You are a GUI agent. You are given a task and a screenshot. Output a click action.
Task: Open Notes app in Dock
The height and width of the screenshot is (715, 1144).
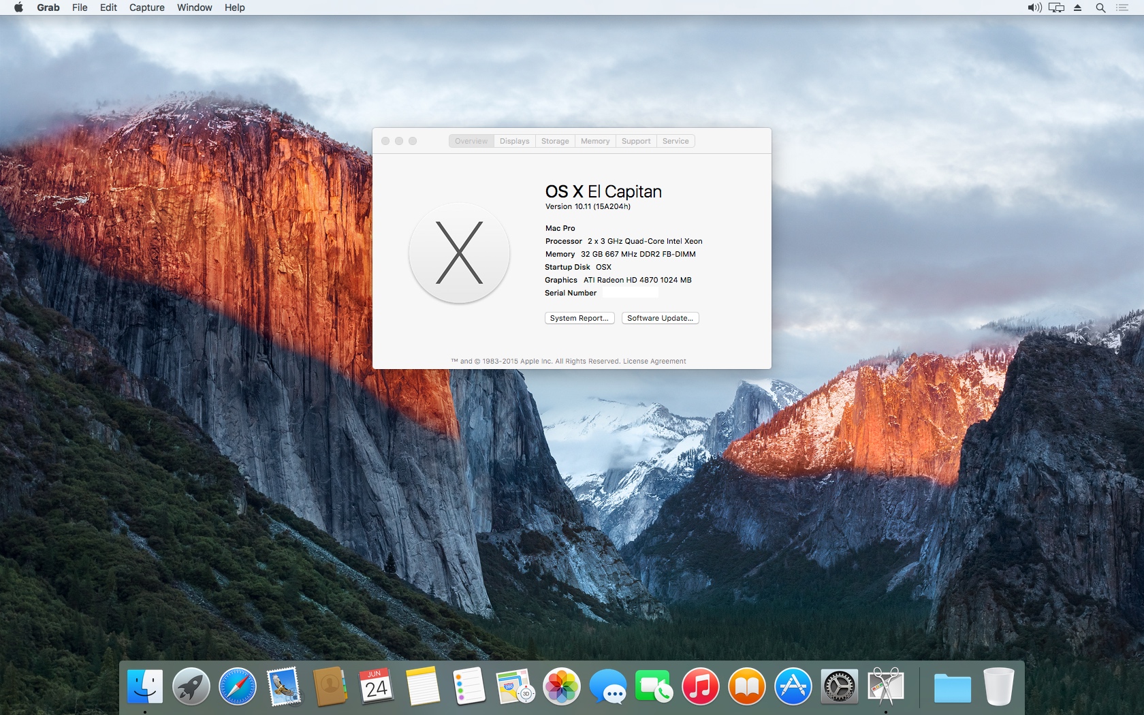423,686
